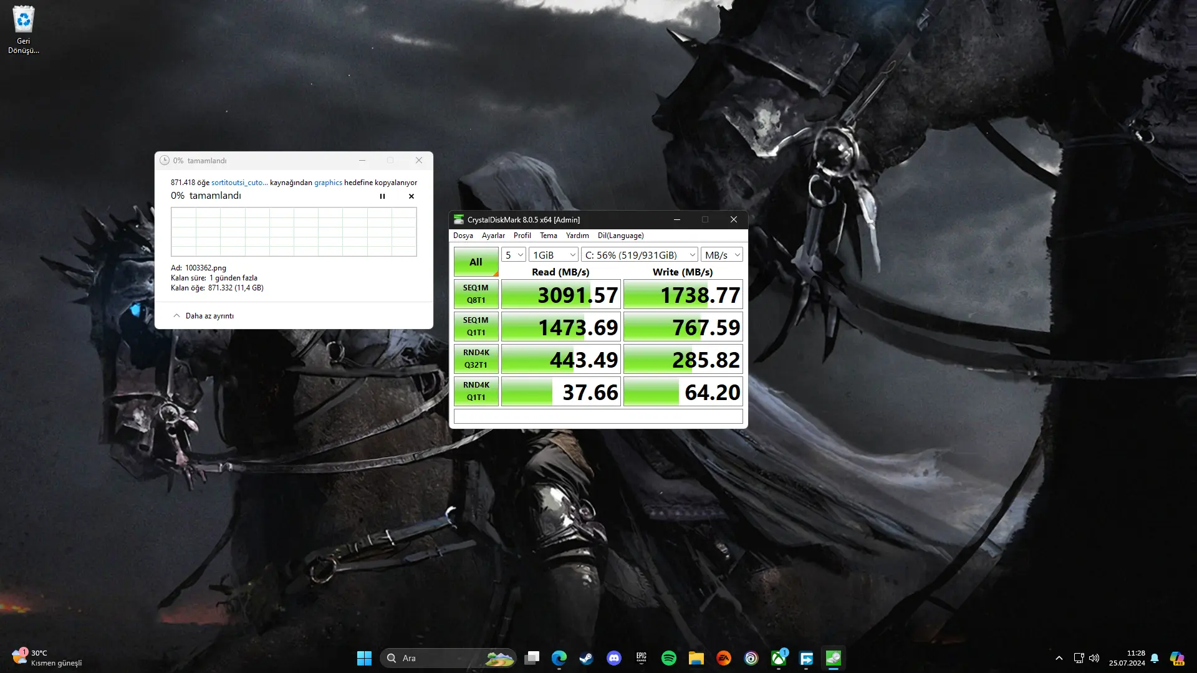
Task: Cancel the file copy with the X button
Action: tap(411, 196)
